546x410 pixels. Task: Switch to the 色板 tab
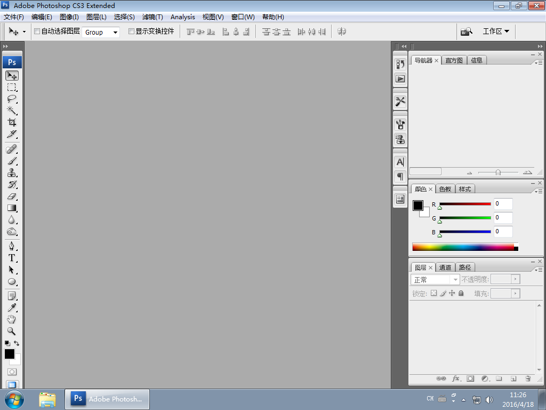tap(445, 189)
